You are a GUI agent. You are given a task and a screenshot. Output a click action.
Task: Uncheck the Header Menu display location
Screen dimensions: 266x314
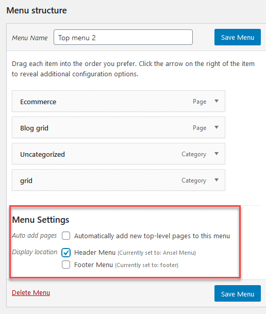pyautogui.click(x=66, y=252)
